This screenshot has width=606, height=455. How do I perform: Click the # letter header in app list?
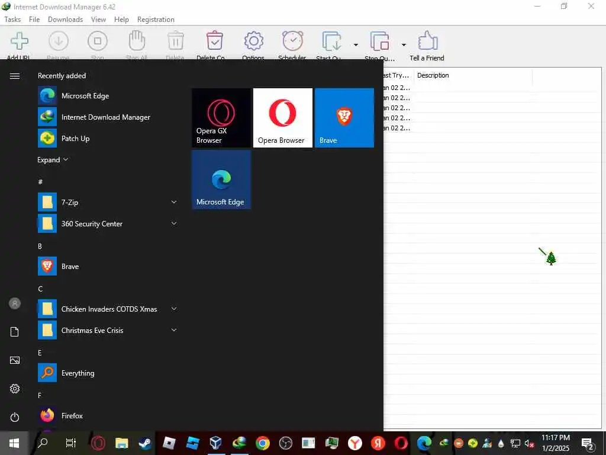coord(40,181)
